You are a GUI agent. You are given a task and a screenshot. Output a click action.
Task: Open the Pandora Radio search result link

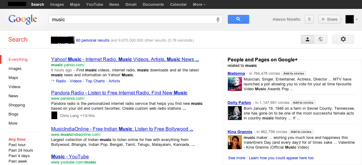click(x=119, y=93)
